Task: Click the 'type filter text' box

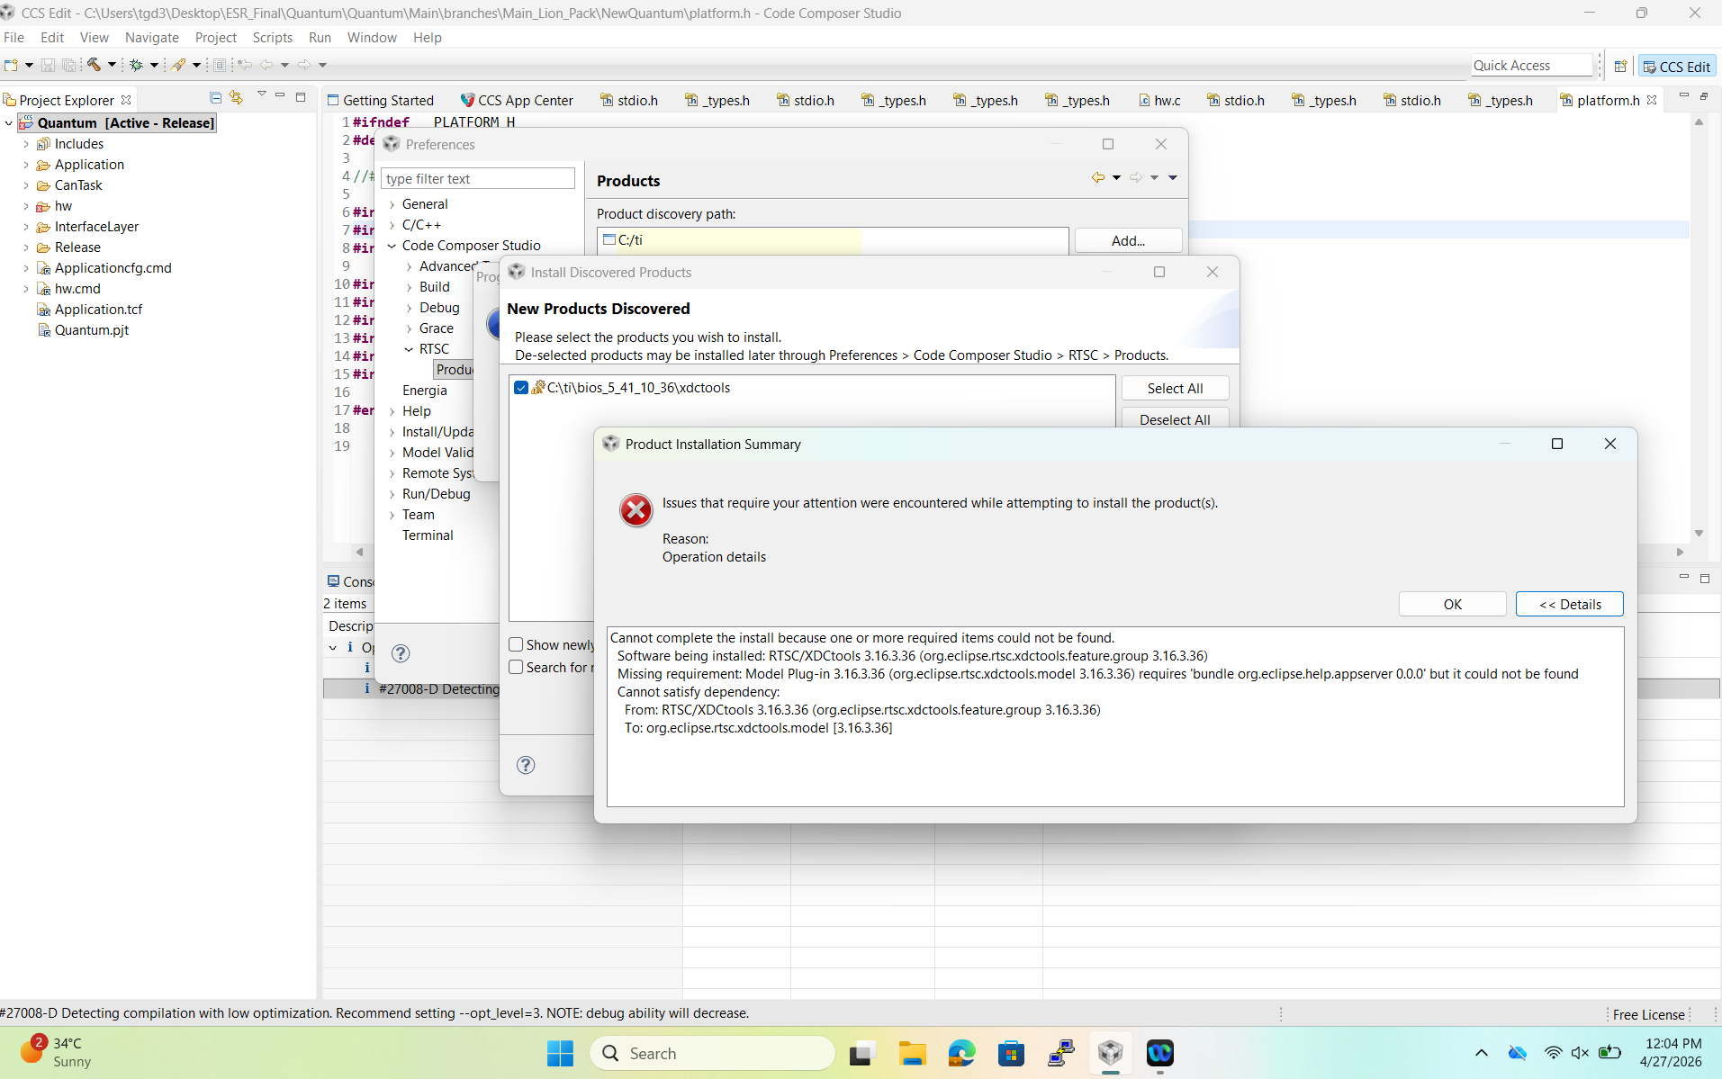Action: coord(478,178)
